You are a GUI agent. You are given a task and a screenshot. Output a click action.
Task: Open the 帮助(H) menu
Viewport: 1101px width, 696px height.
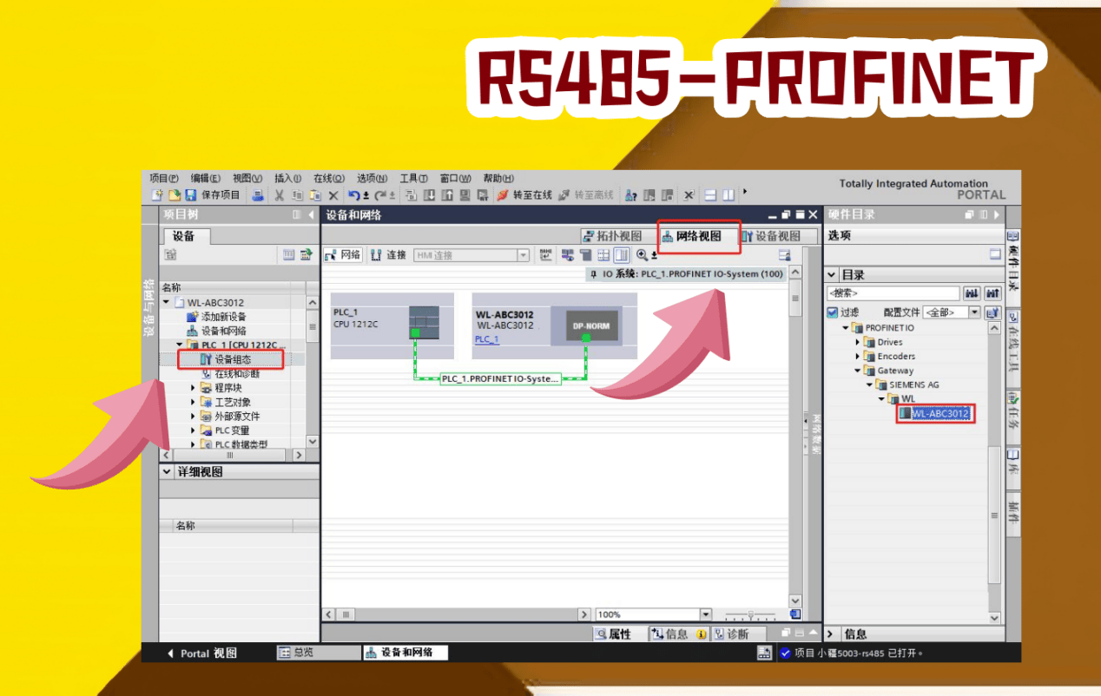[498, 178]
